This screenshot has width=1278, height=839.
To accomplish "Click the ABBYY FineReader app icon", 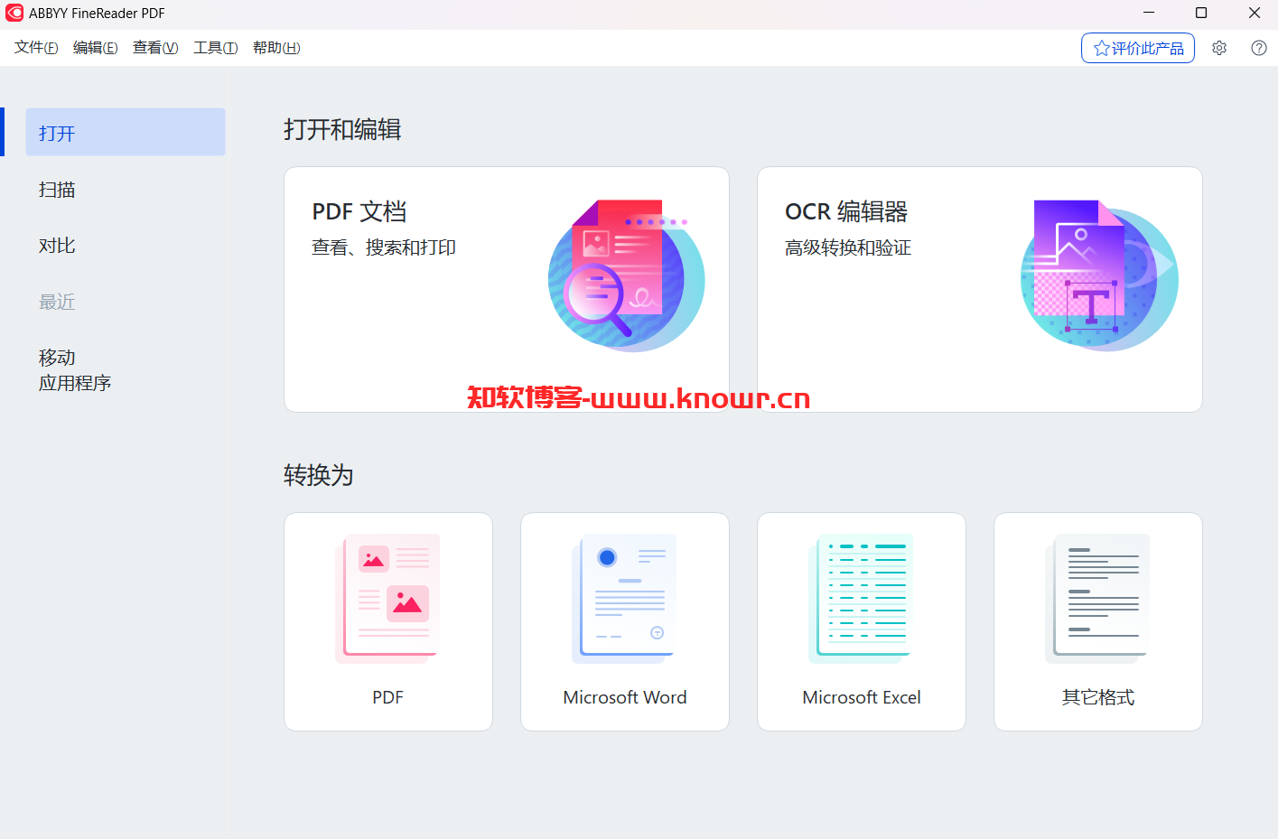I will [14, 13].
